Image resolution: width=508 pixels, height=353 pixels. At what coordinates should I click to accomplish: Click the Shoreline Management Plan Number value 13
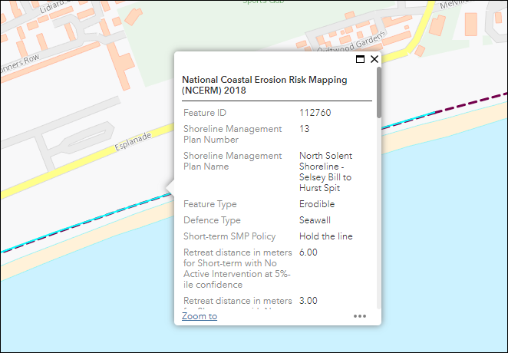pos(305,129)
